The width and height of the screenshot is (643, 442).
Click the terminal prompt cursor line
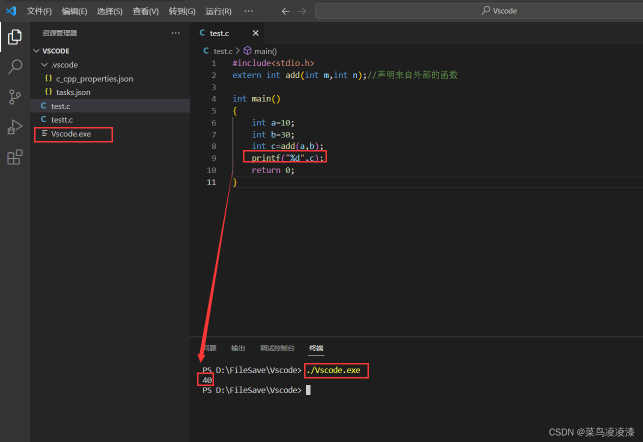click(256, 390)
